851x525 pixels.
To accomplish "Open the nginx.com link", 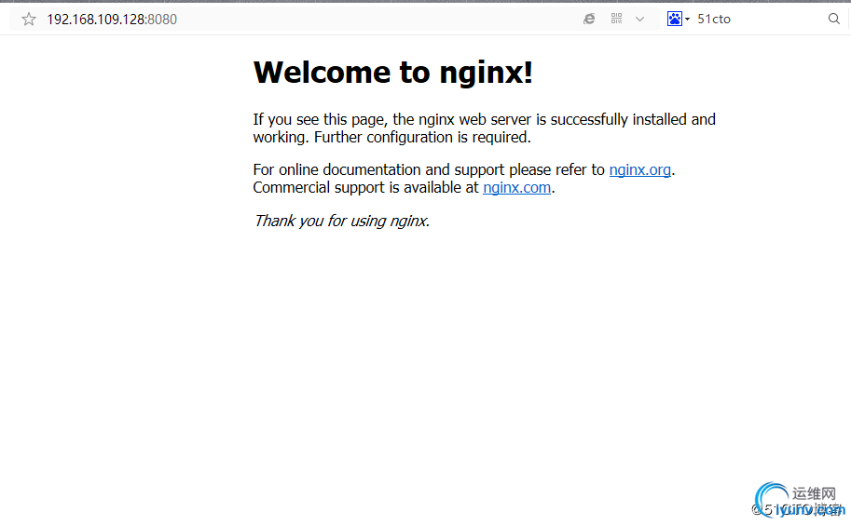I will pos(516,187).
